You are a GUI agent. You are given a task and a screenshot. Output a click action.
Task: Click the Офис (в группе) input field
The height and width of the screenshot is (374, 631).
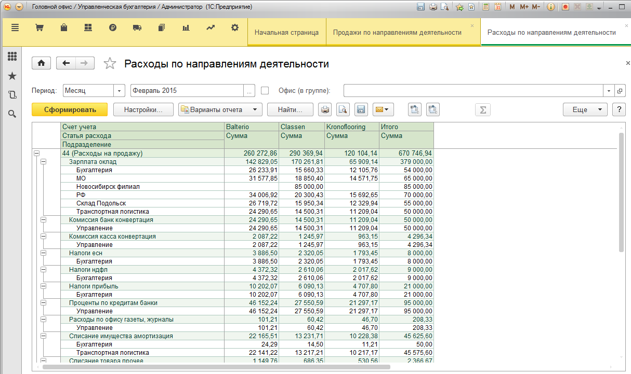point(474,90)
